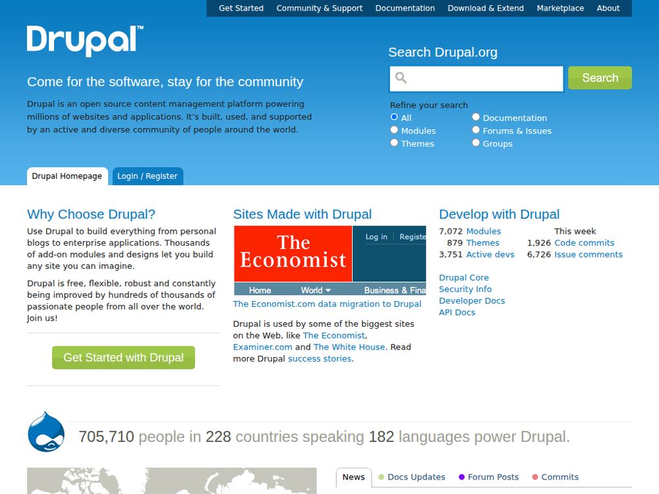This screenshot has width=659, height=494.
Task: Select the Groups radio button
Action: (476, 143)
